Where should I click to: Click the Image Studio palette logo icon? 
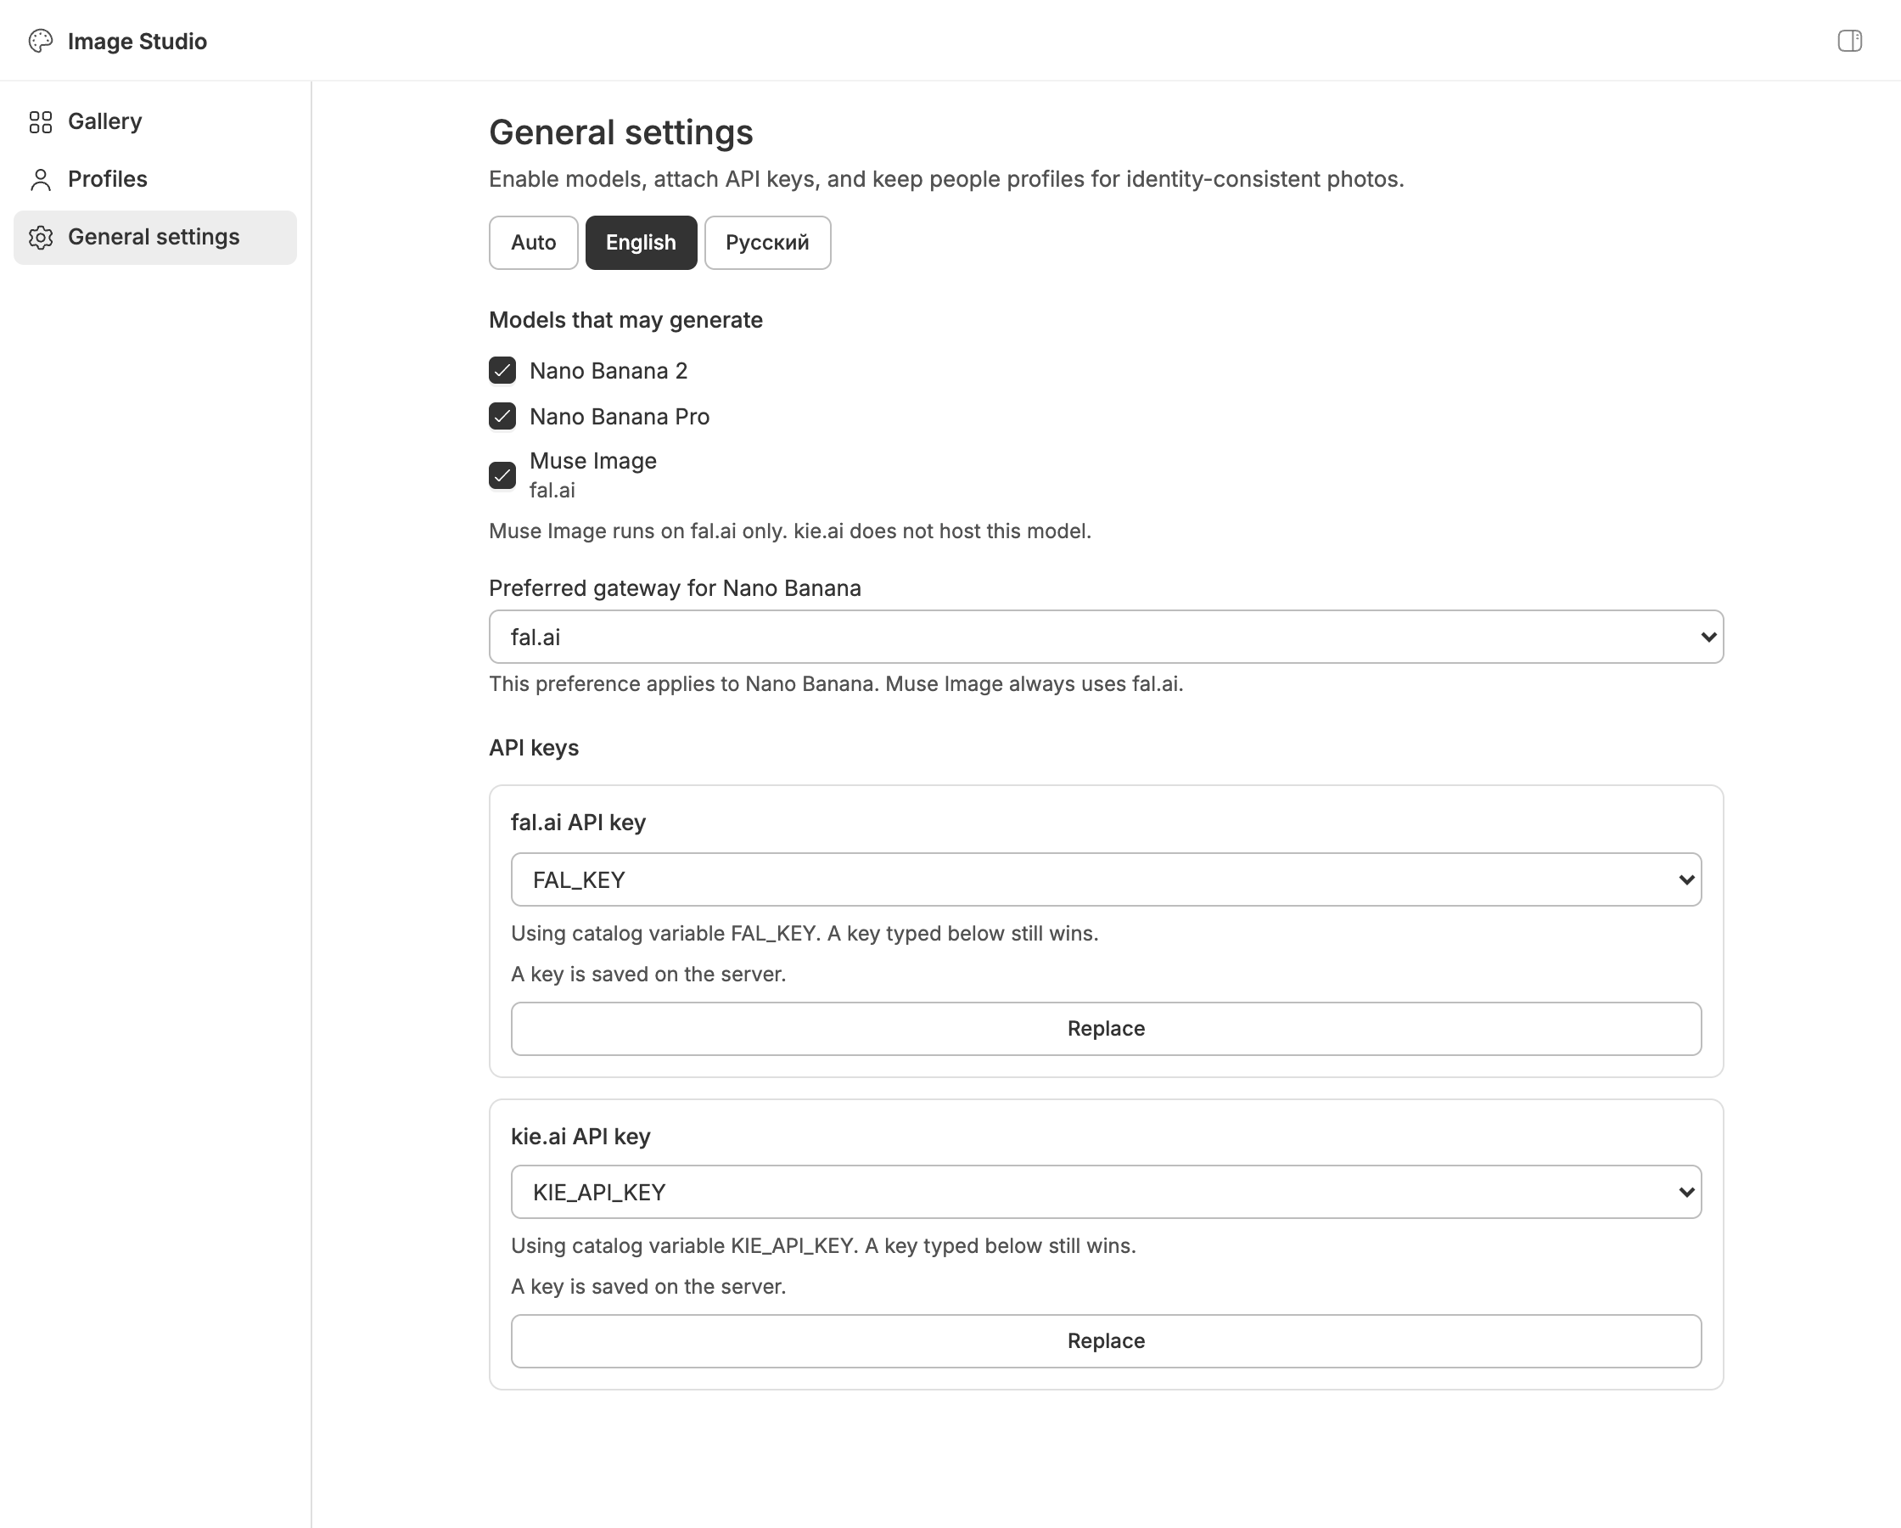tap(41, 41)
